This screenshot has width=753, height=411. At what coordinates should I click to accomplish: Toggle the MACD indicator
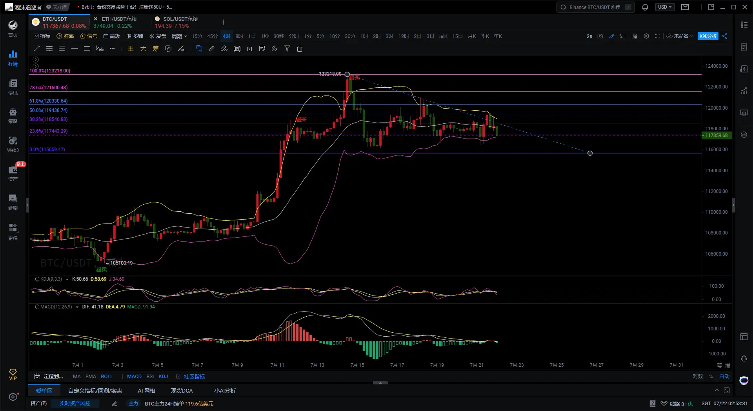134,376
